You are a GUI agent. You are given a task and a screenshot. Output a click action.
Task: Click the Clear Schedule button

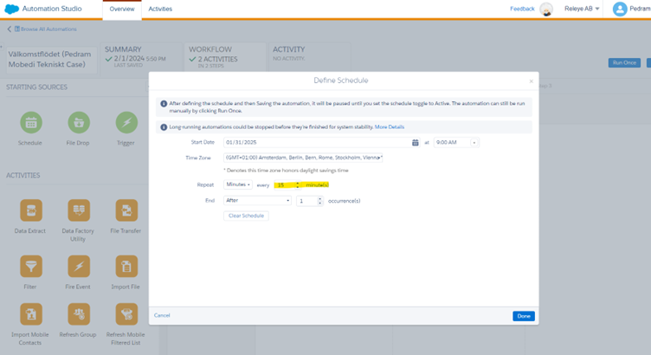point(246,216)
